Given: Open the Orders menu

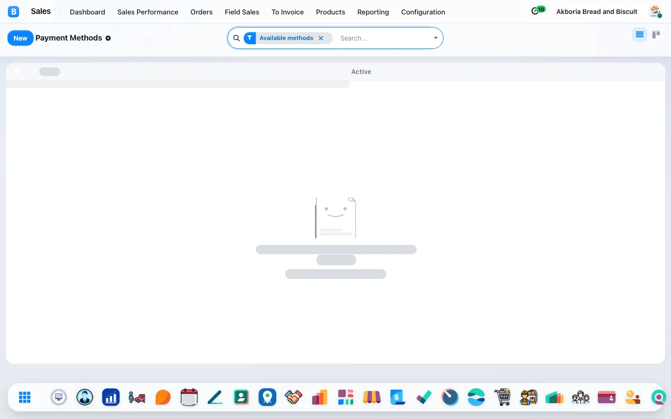Looking at the screenshot, I should (201, 12).
